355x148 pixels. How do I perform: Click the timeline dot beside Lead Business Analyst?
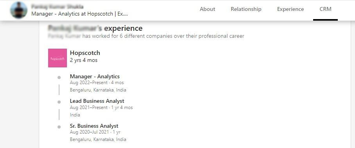(x=59, y=102)
